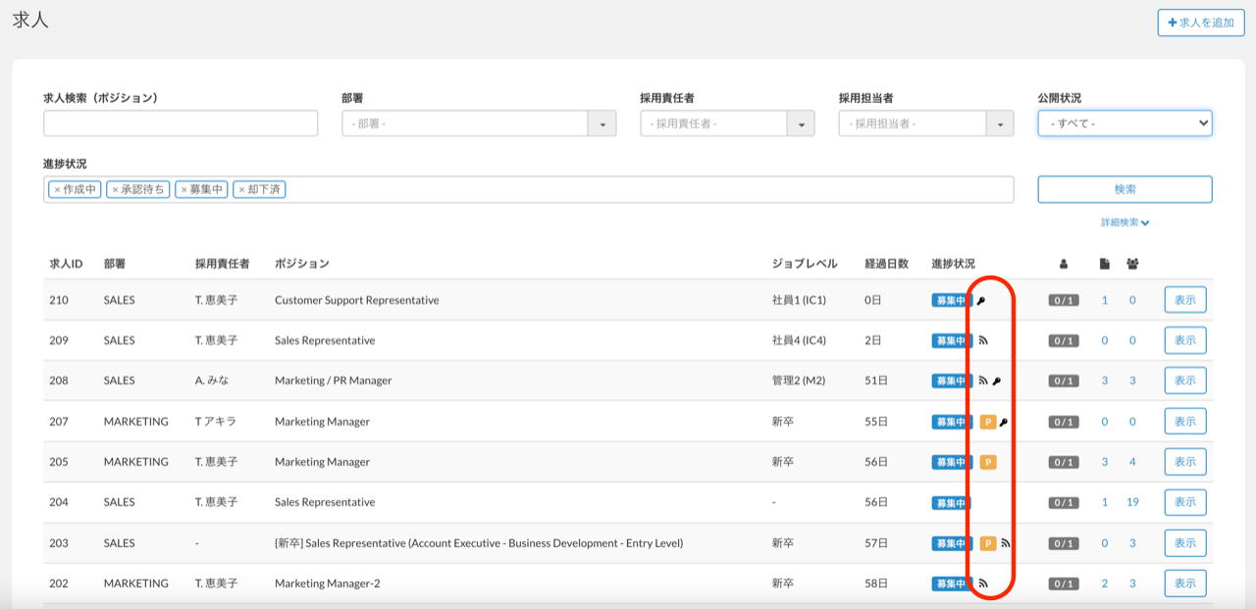Open the 部署 department dropdown
Viewport: 1256px width, 609px height.
point(602,124)
